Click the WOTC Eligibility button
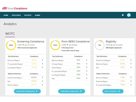 113,91
